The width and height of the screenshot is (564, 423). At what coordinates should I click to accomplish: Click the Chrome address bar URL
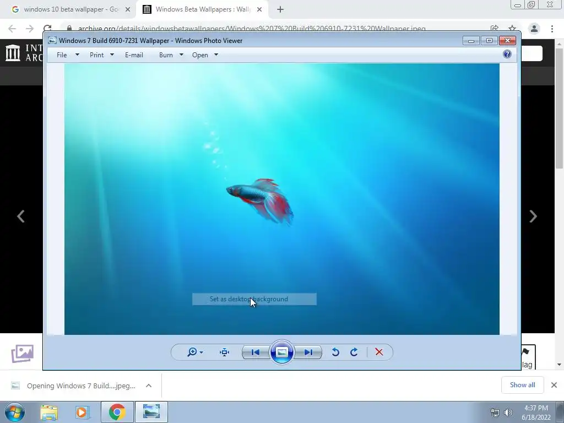pos(252,29)
